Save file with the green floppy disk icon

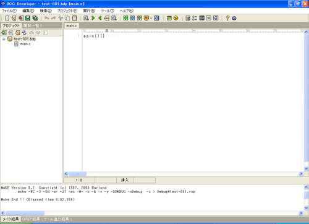28,18
